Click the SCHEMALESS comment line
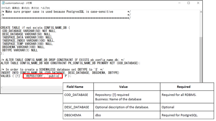 coord(52,70)
